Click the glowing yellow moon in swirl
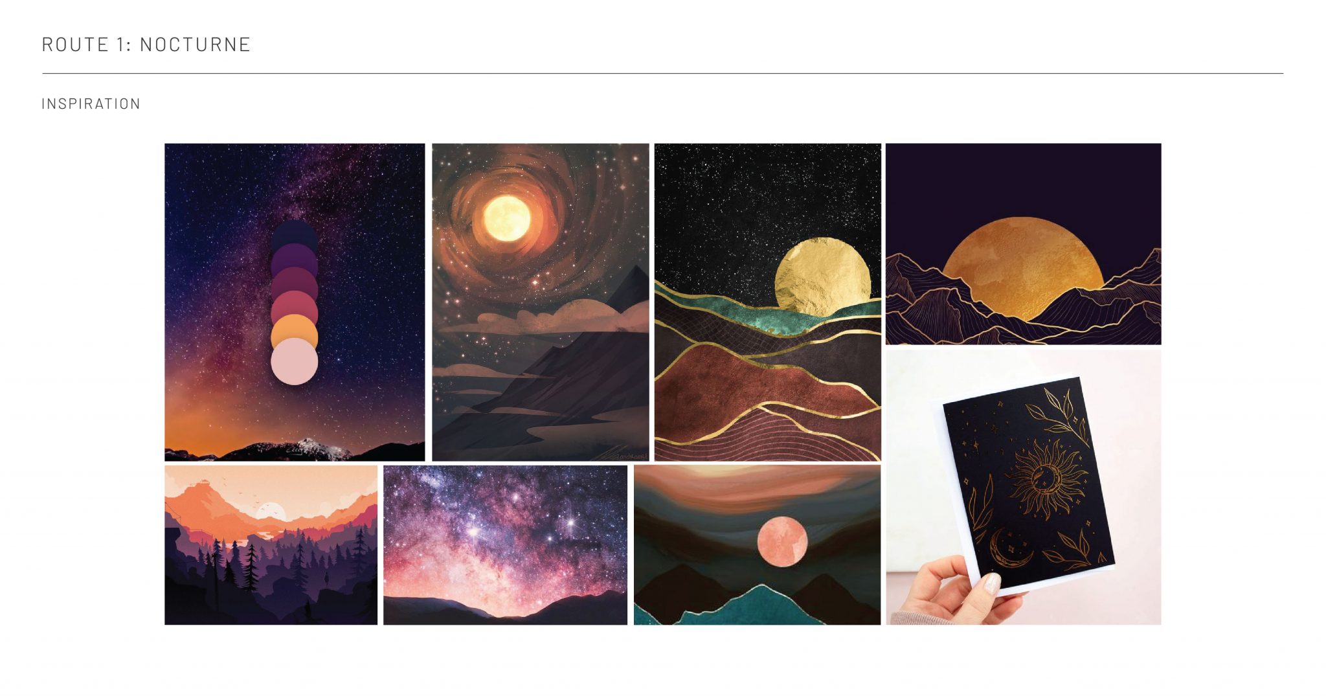 [507, 219]
